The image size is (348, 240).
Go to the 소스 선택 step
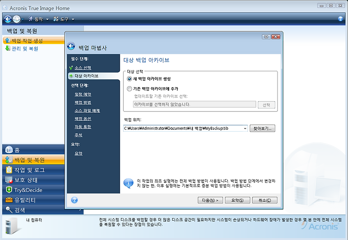pos(83,68)
